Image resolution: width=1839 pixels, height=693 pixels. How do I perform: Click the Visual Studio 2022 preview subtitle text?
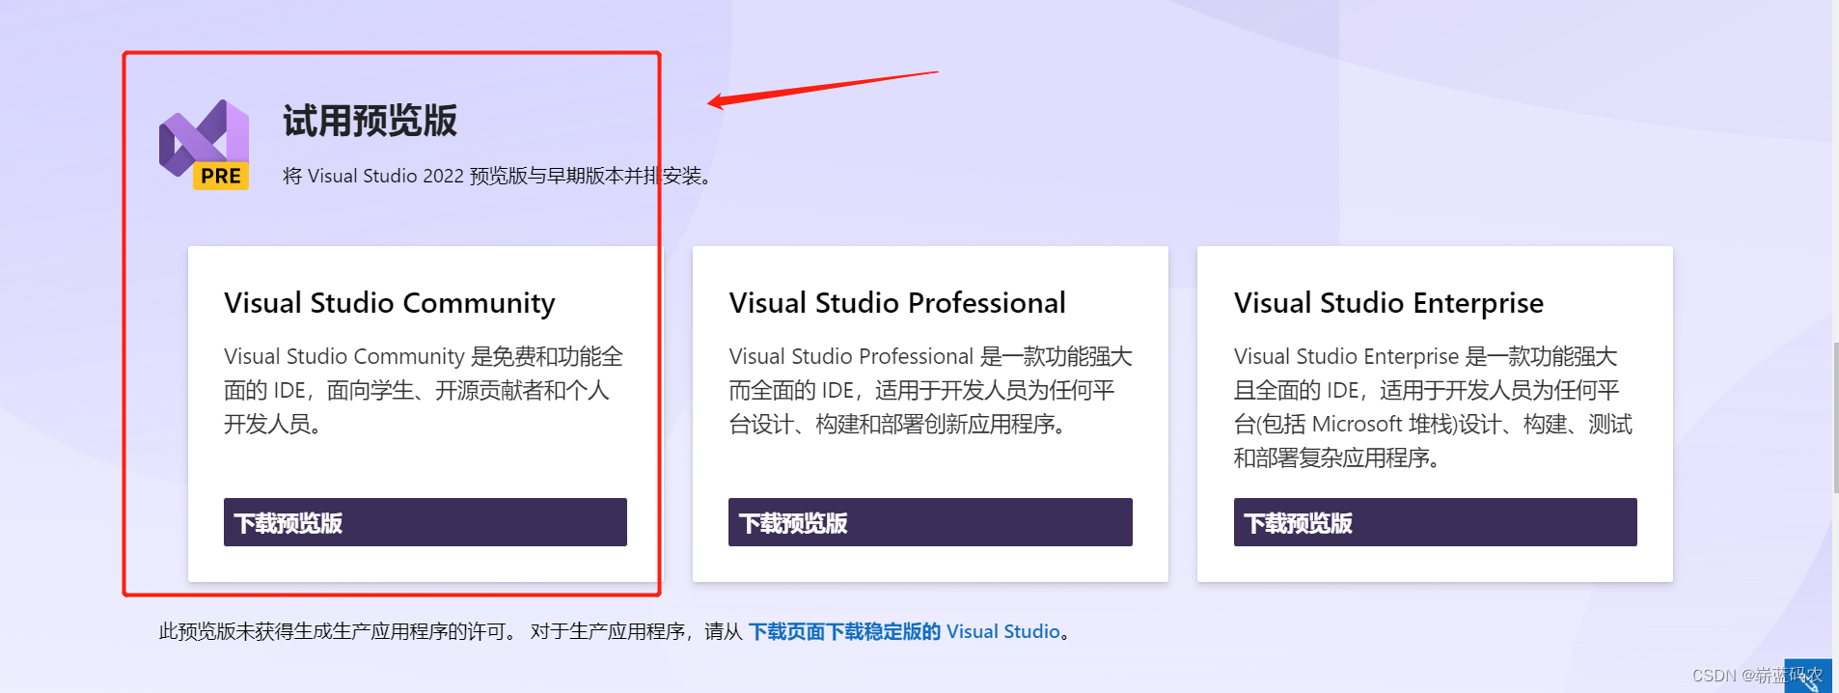click(498, 176)
